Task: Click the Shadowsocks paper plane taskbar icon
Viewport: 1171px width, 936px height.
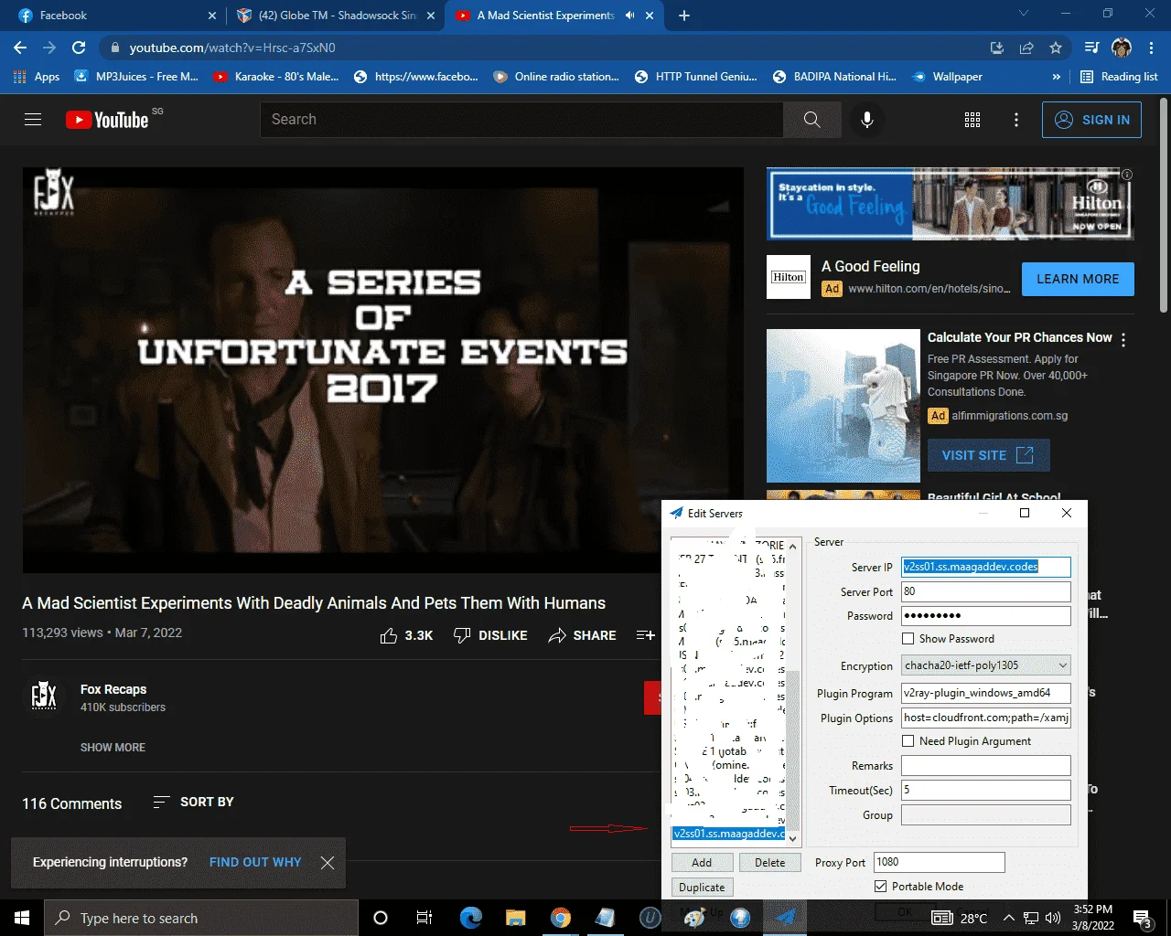Action: point(786,918)
